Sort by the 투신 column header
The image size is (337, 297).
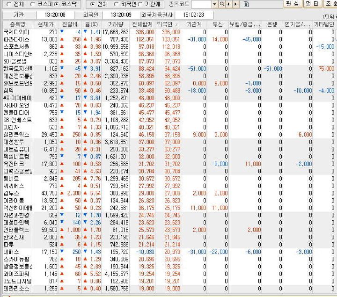coord(218,24)
